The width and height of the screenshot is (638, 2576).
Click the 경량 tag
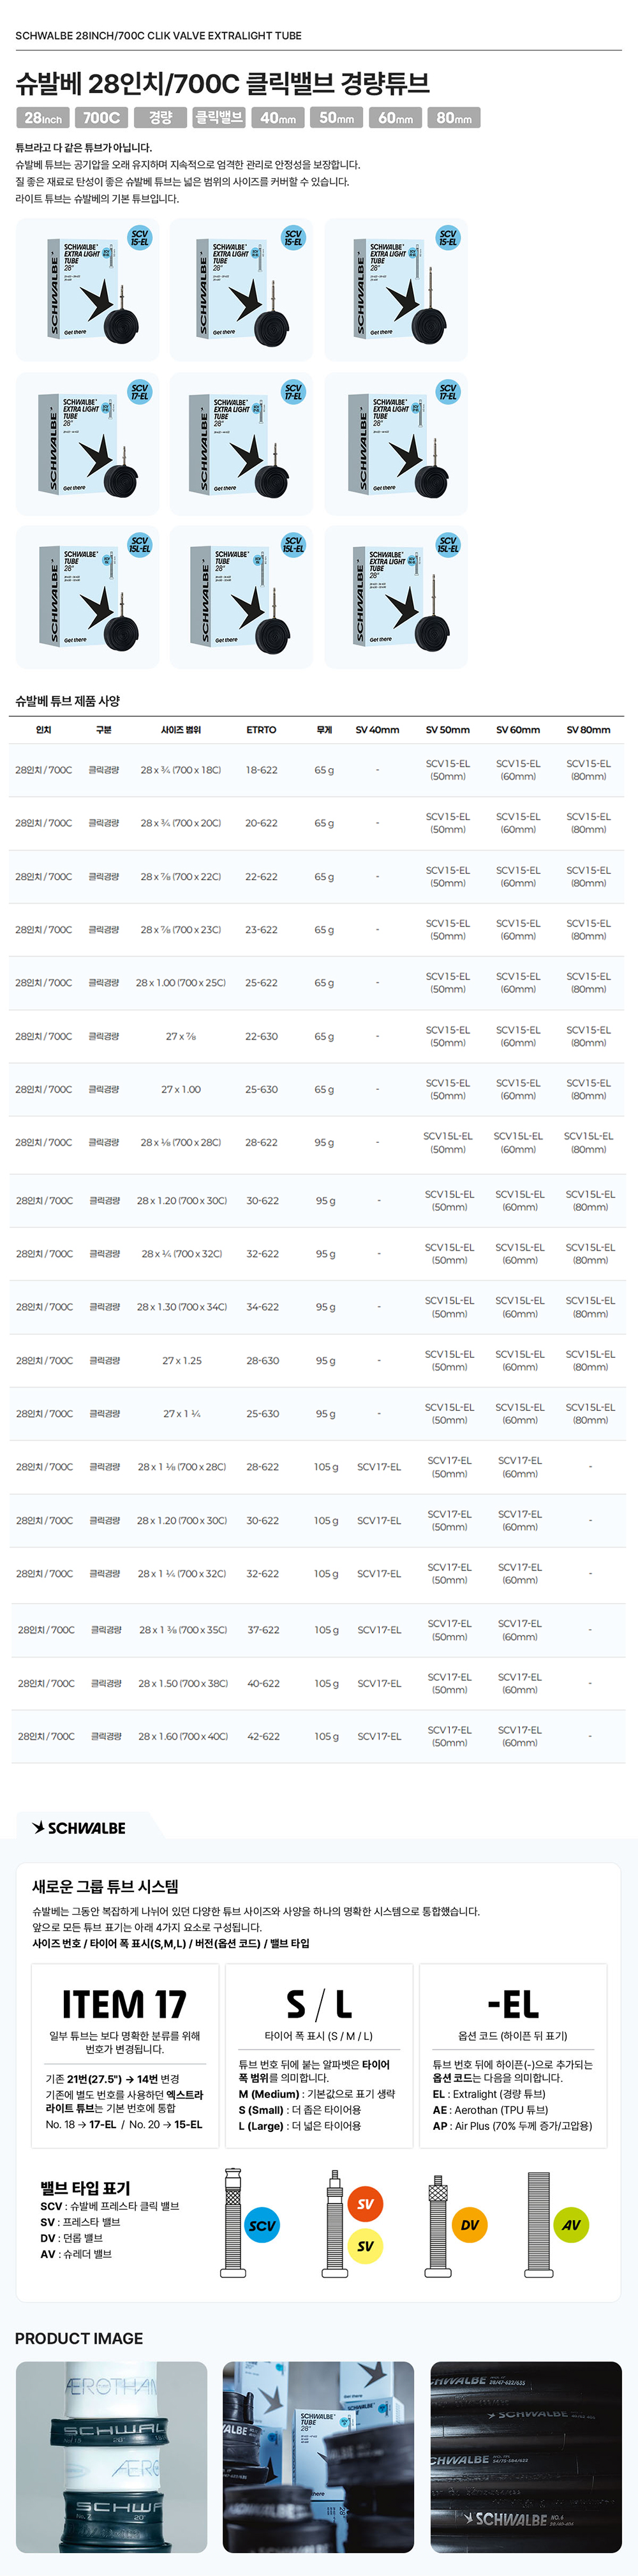click(160, 118)
